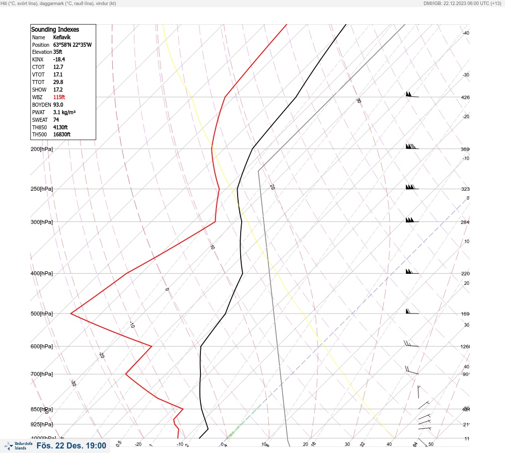Click the wind barb at the 600 hPa level
505x453 pixels.
(x=411, y=344)
